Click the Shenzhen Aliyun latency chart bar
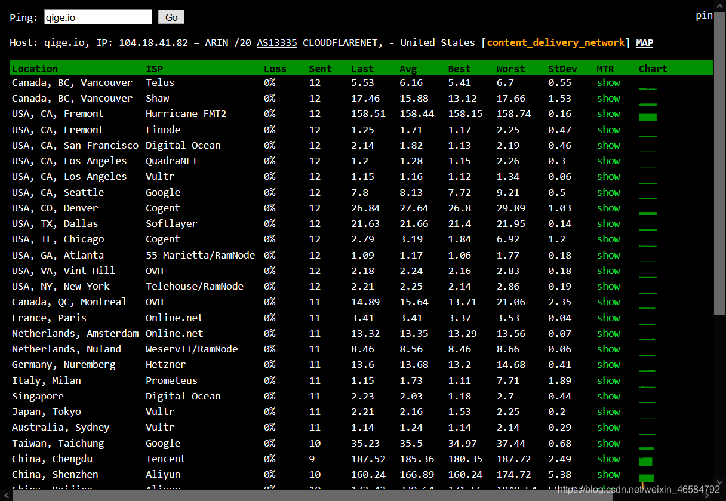Image resolution: width=726 pixels, height=501 pixels. (x=647, y=478)
